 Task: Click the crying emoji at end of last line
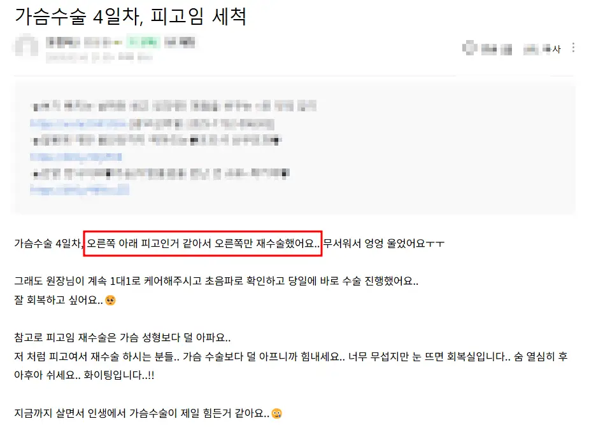[x=276, y=413]
